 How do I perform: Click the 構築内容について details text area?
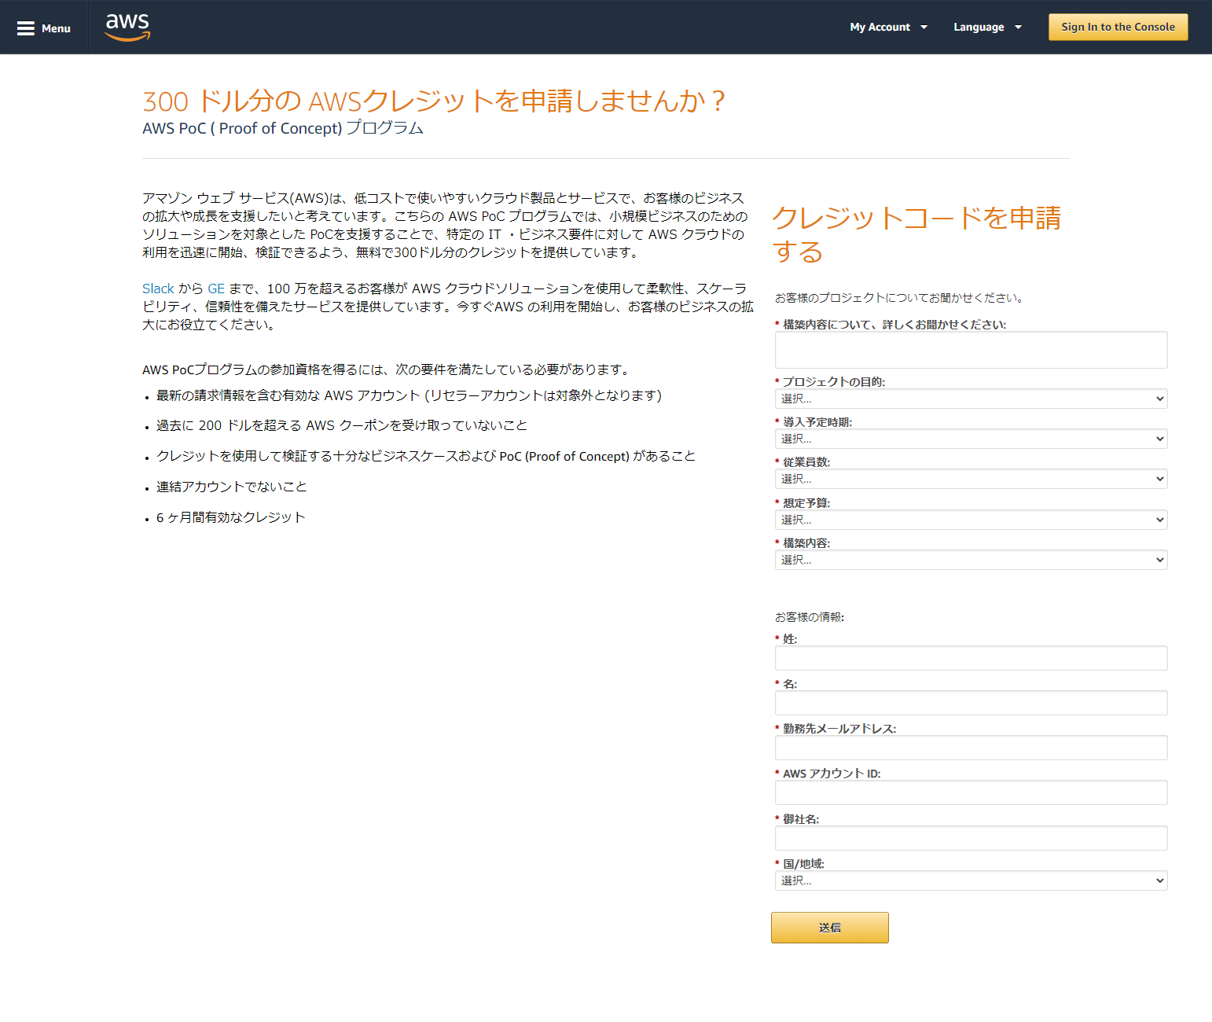(x=971, y=350)
